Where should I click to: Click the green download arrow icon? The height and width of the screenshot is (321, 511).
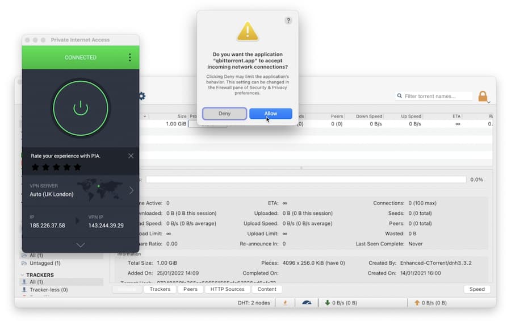click(328, 303)
